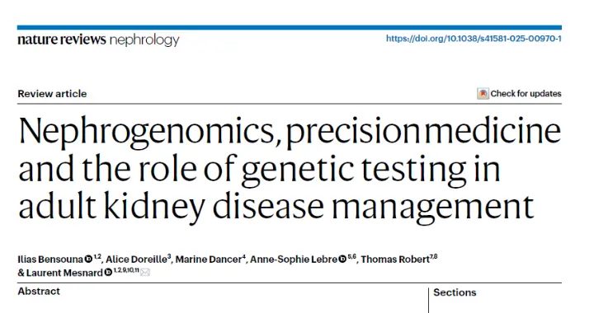The height and width of the screenshot is (313, 594).
Task: Click the envelope email icon after Laurent Mesnard
Action: point(145,272)
